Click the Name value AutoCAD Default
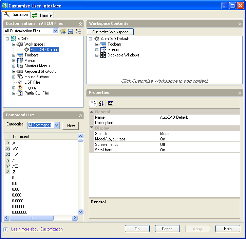 [x=200, y=117]
